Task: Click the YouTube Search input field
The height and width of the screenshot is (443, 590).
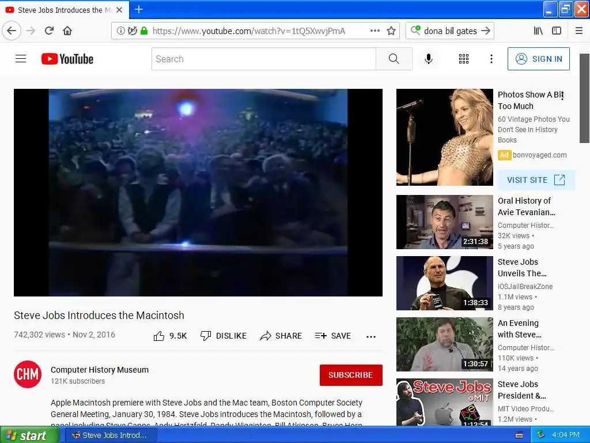Action: coord(263,59)
